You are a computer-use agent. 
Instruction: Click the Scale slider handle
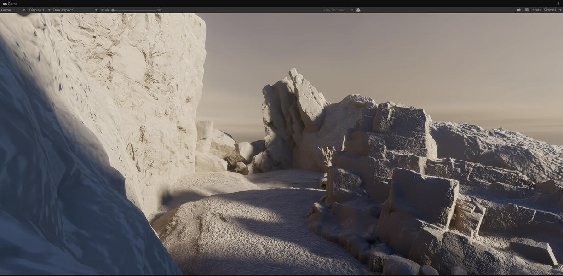113,10
